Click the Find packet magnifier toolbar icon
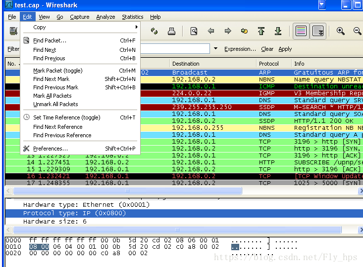 pos(194,31)
